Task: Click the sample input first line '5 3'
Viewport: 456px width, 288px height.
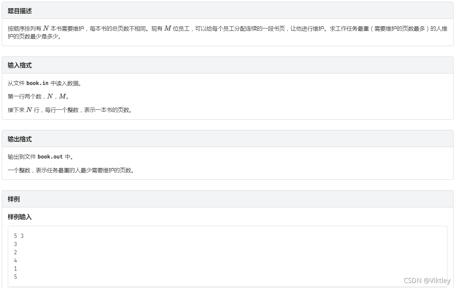Action: coord(19,236)
